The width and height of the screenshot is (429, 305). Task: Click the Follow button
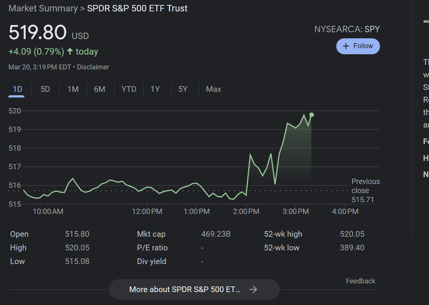pos(358,46)
